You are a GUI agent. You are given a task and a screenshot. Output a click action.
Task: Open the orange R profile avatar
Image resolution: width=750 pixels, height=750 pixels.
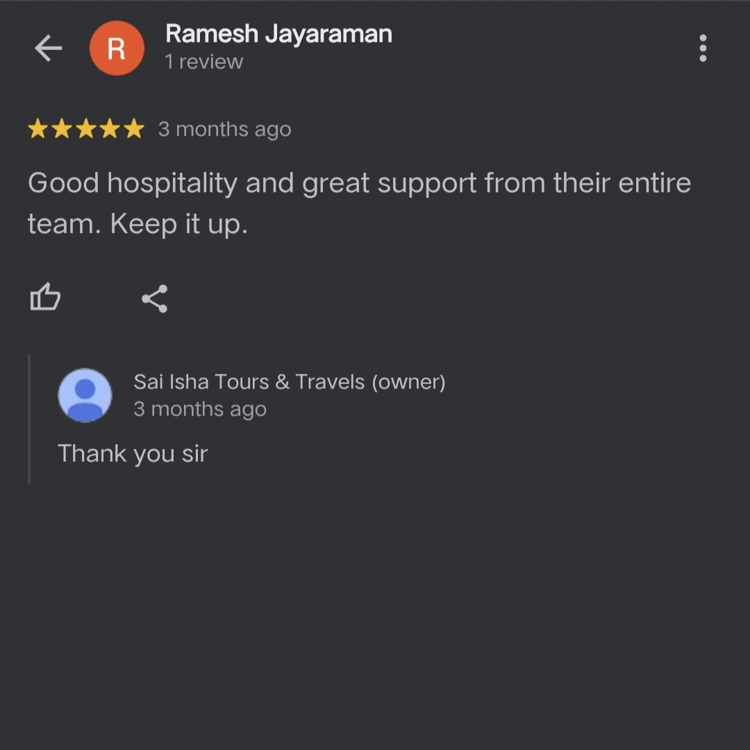[117, 48]
